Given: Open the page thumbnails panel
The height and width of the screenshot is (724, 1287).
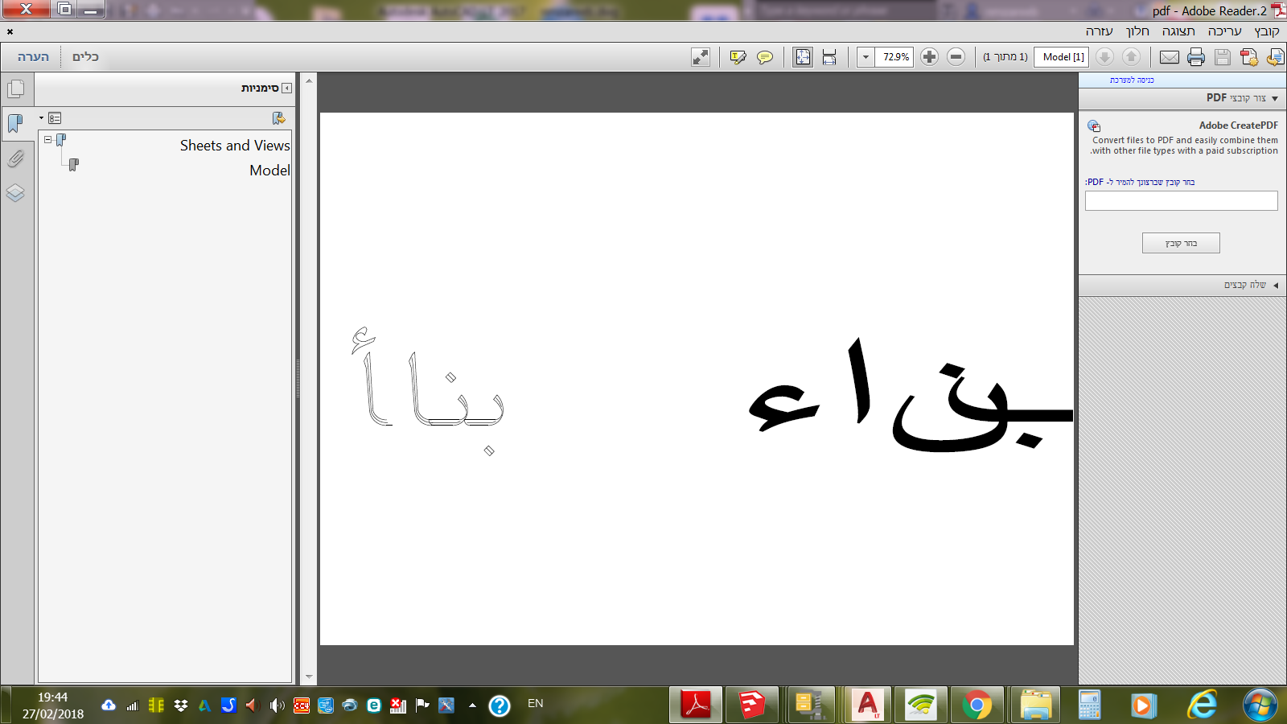Looking at the screenshot, I should click(x=16, y=88).
